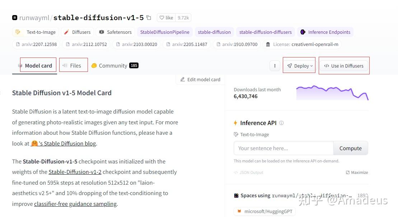Expand the Deploy dropdown
Screen dimensions: 398x217
[300, 66]
